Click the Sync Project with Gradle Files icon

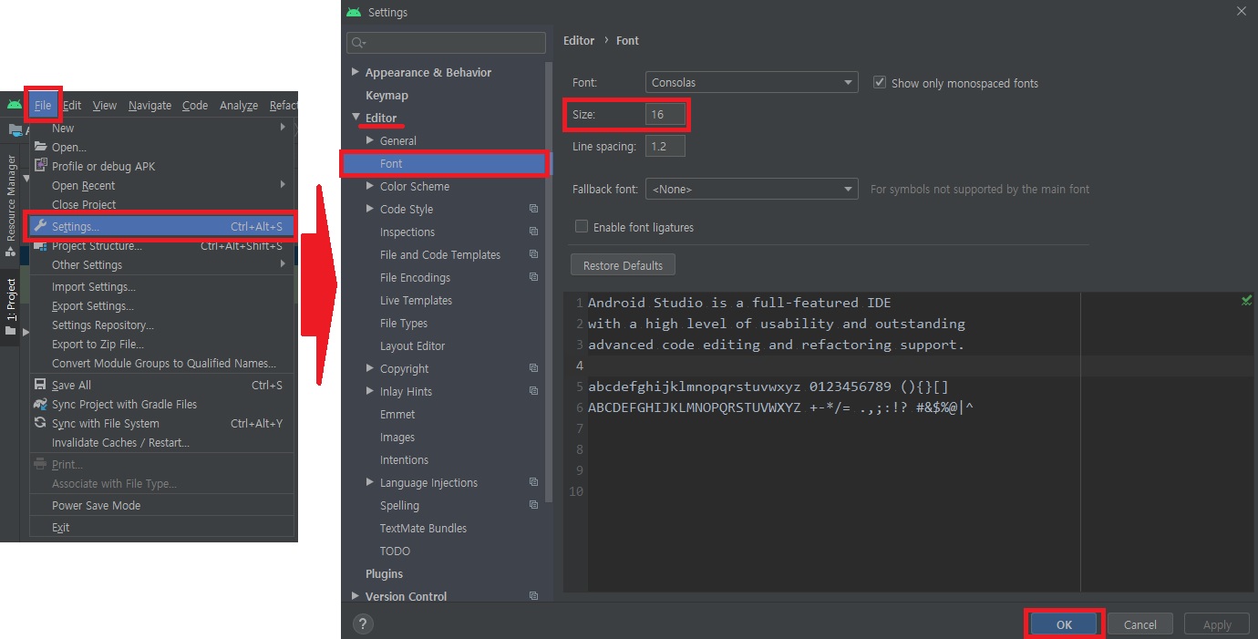tap(40, 404)
